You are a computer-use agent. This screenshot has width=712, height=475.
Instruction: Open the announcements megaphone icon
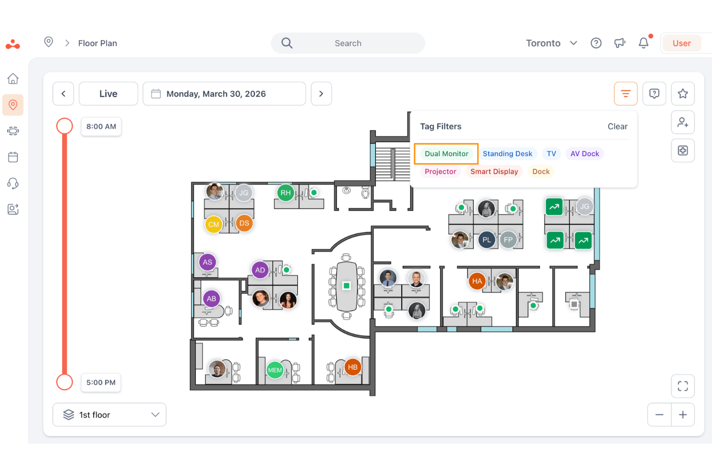coord(620,43)
